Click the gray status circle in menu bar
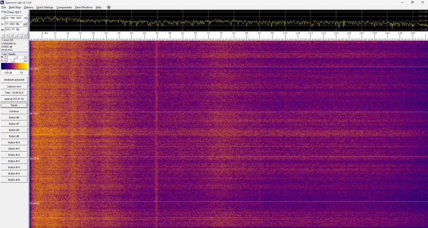 pyautogui.click(x=109, y=7)
